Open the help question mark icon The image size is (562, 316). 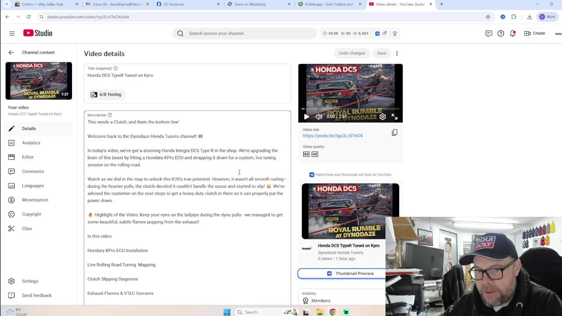[501, 33]
